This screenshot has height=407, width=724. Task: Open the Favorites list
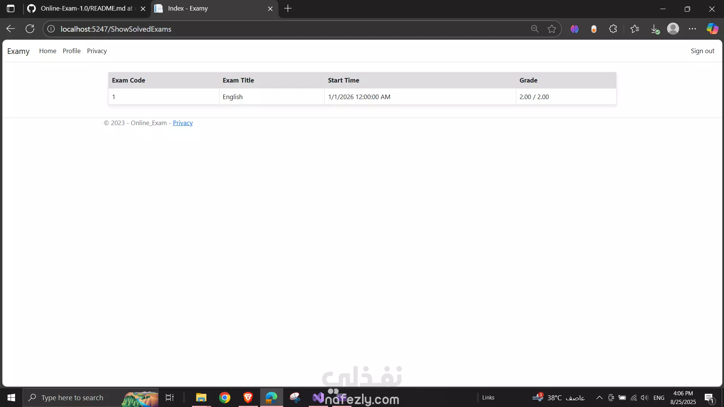tap(635, 29)
